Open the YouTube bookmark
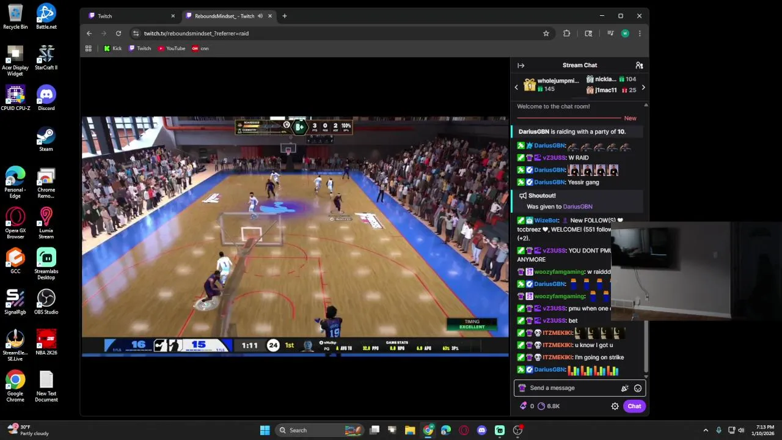This screenshot has height=440, width=782. pos(172,48)
